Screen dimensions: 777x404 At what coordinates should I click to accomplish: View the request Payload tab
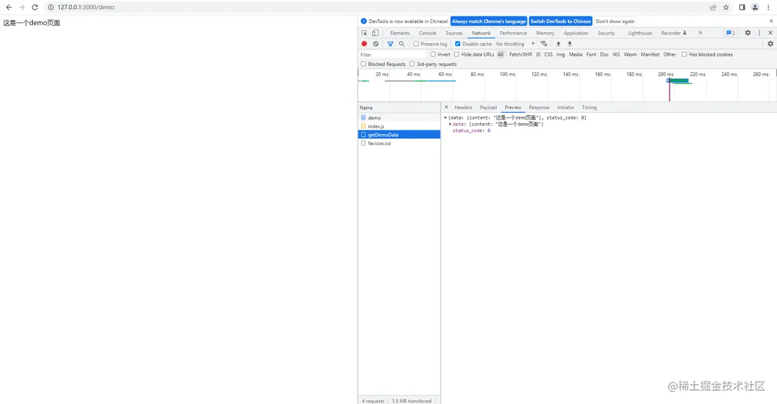click(x=489, y=107)
